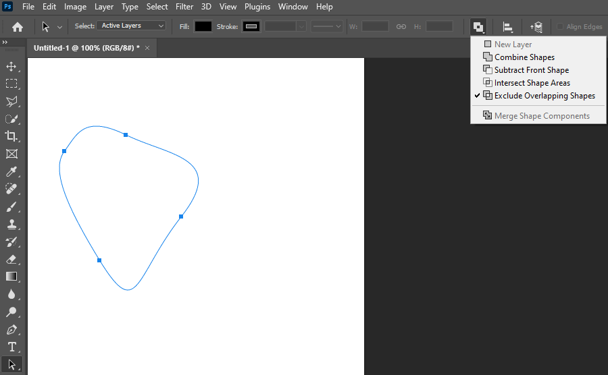
Task: Open the Path Arrangement icon
Action: pos(536,27)
